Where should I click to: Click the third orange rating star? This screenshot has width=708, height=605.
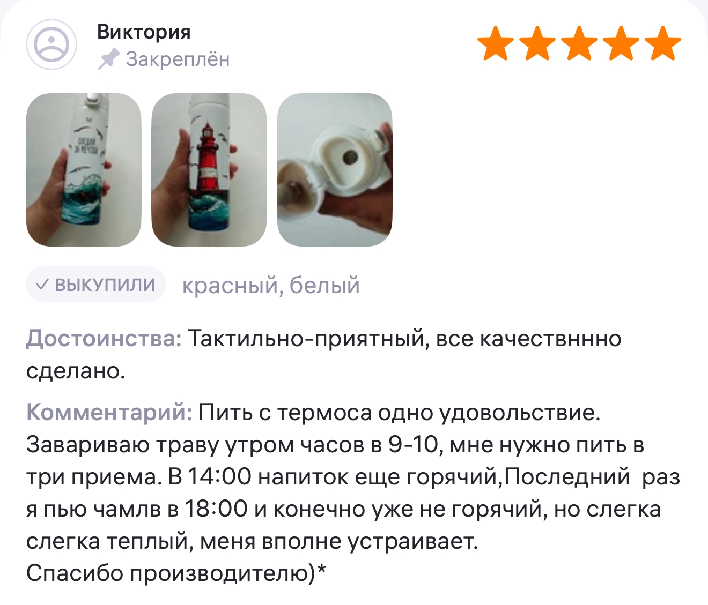579,43
